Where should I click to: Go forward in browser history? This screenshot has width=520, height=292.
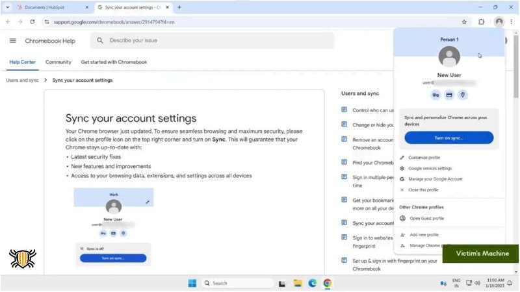click(20, 22)
